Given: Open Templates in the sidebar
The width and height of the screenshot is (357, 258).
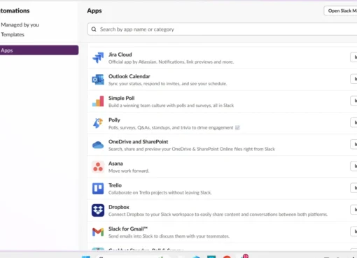Looking at the screenshot, I should [13, 34].
